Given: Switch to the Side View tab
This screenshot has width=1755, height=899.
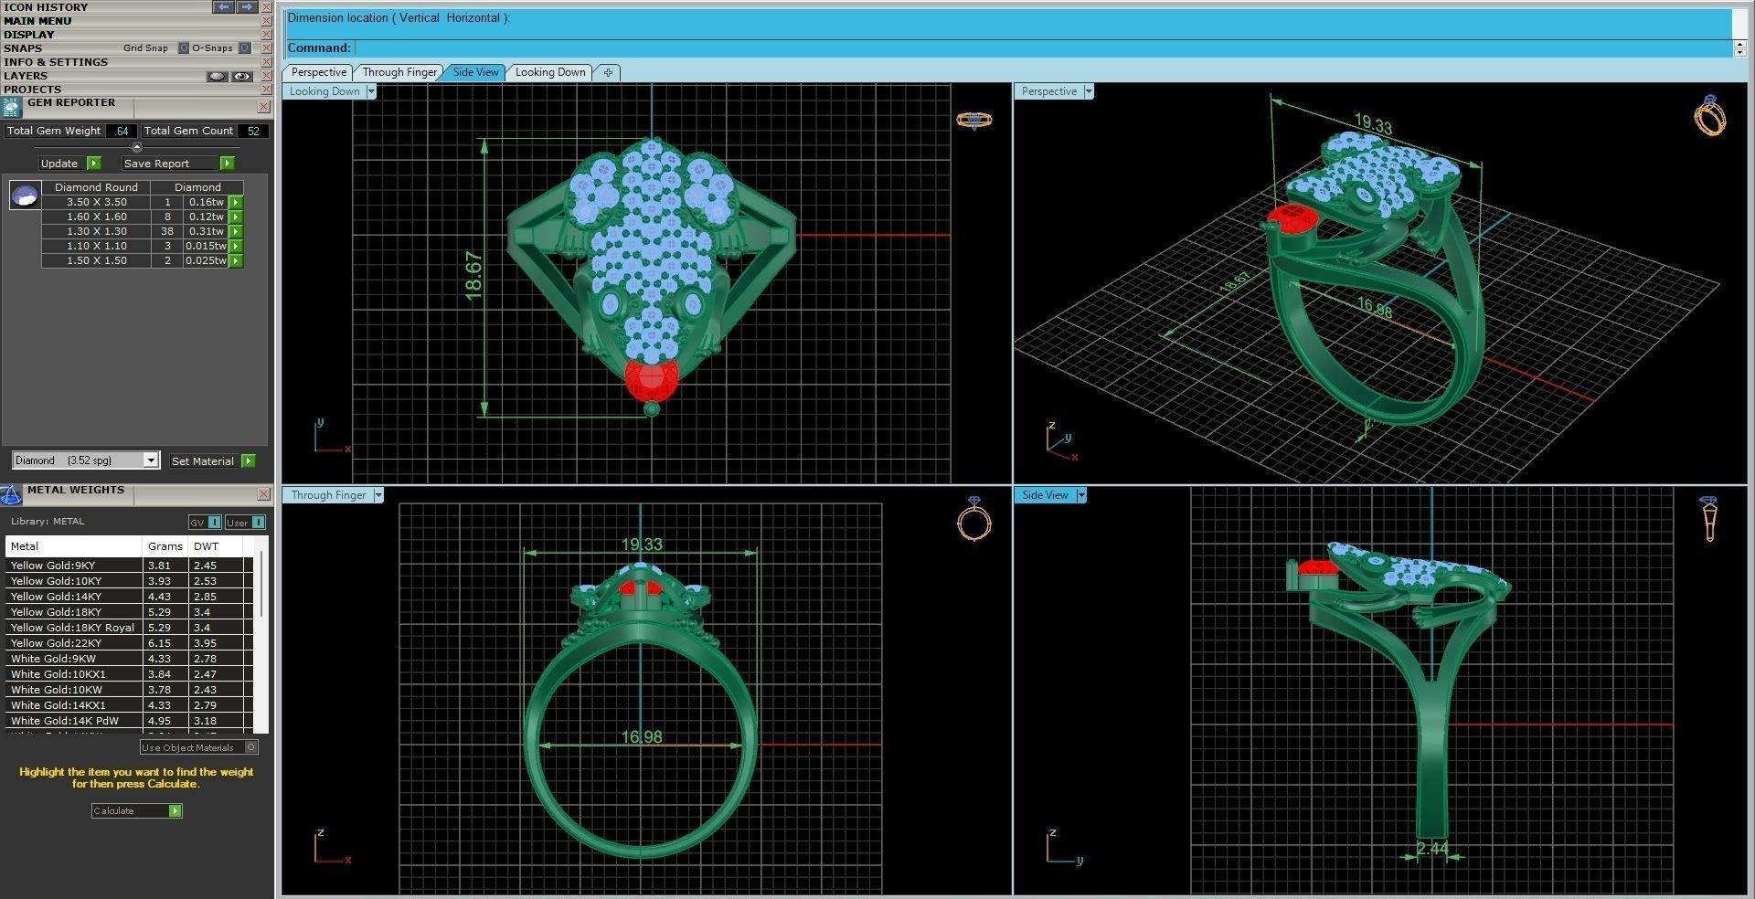Looking at the screenshot, I should tap(475, 72).
